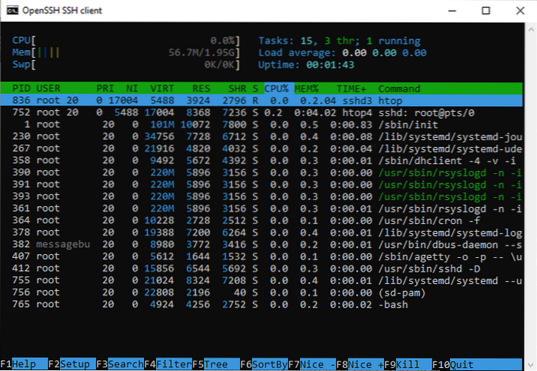537x371 pixels.
Task: Select the /sbin/init process row
Action: click(231, 125)
